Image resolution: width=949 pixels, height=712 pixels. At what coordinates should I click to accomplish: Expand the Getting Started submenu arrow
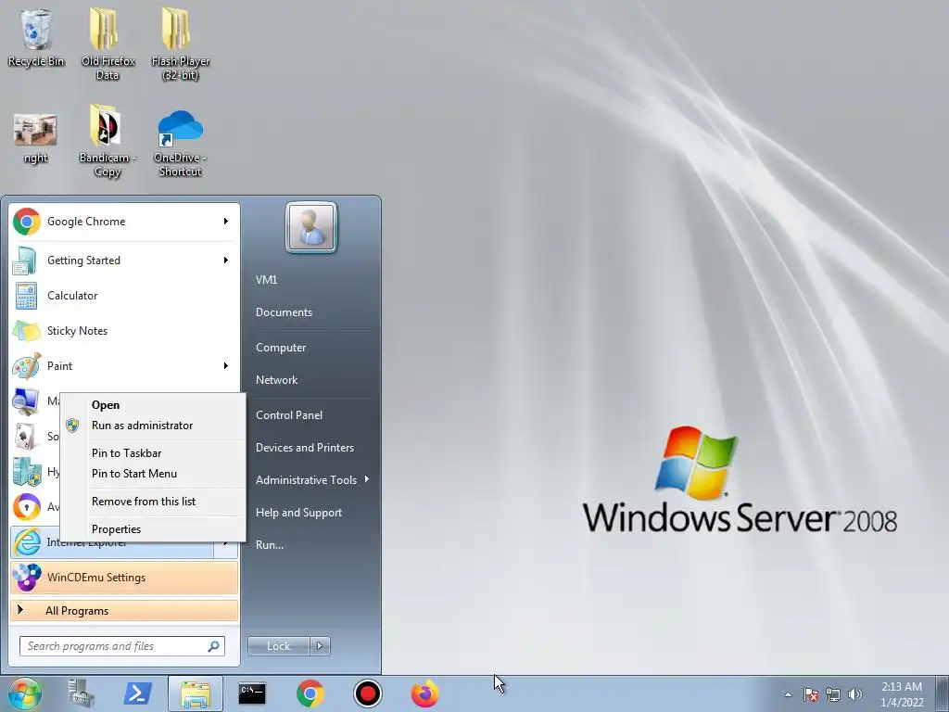(226, 261)
